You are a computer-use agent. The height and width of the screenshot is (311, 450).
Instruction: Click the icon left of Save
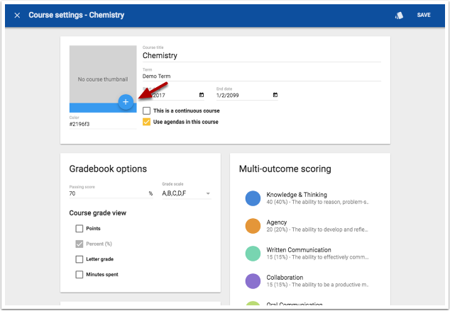pos(399,15)
